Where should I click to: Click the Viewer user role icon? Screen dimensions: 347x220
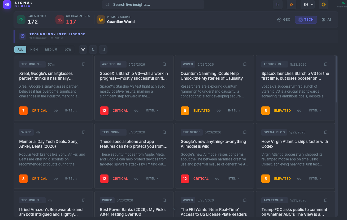343,3
